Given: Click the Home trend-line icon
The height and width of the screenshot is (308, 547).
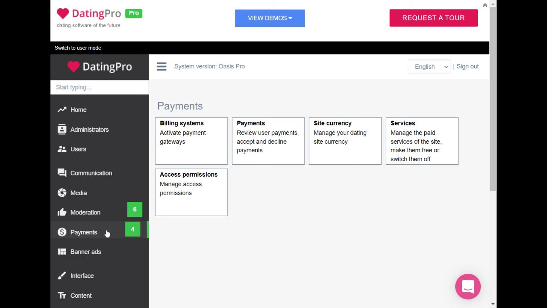Looking at the screenshot, I should click(x=62, y=110).
